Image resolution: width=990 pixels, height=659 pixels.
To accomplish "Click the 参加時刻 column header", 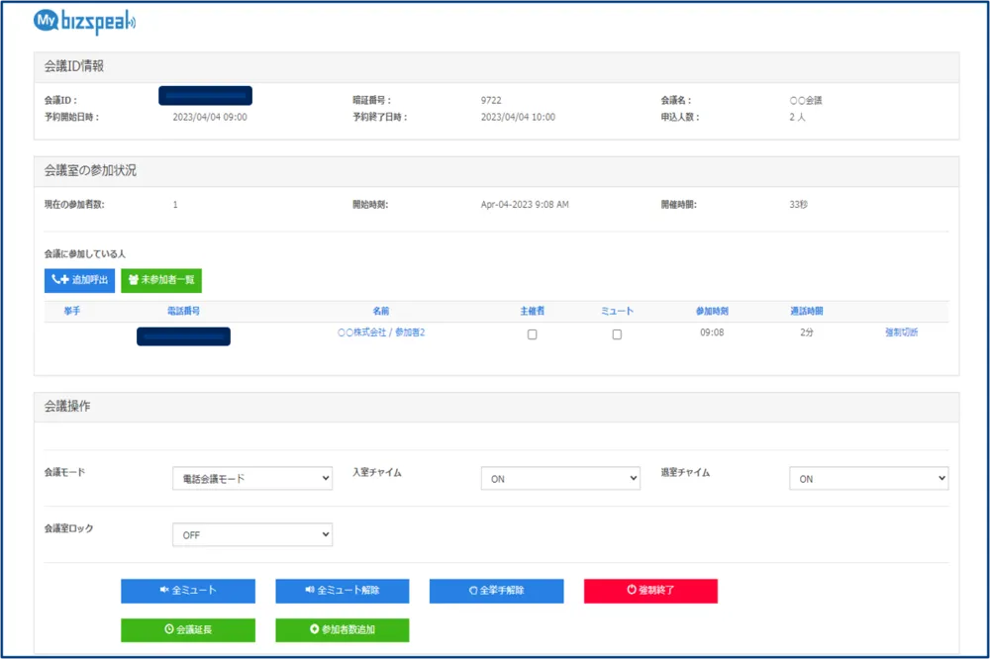I will pos(712,312).
